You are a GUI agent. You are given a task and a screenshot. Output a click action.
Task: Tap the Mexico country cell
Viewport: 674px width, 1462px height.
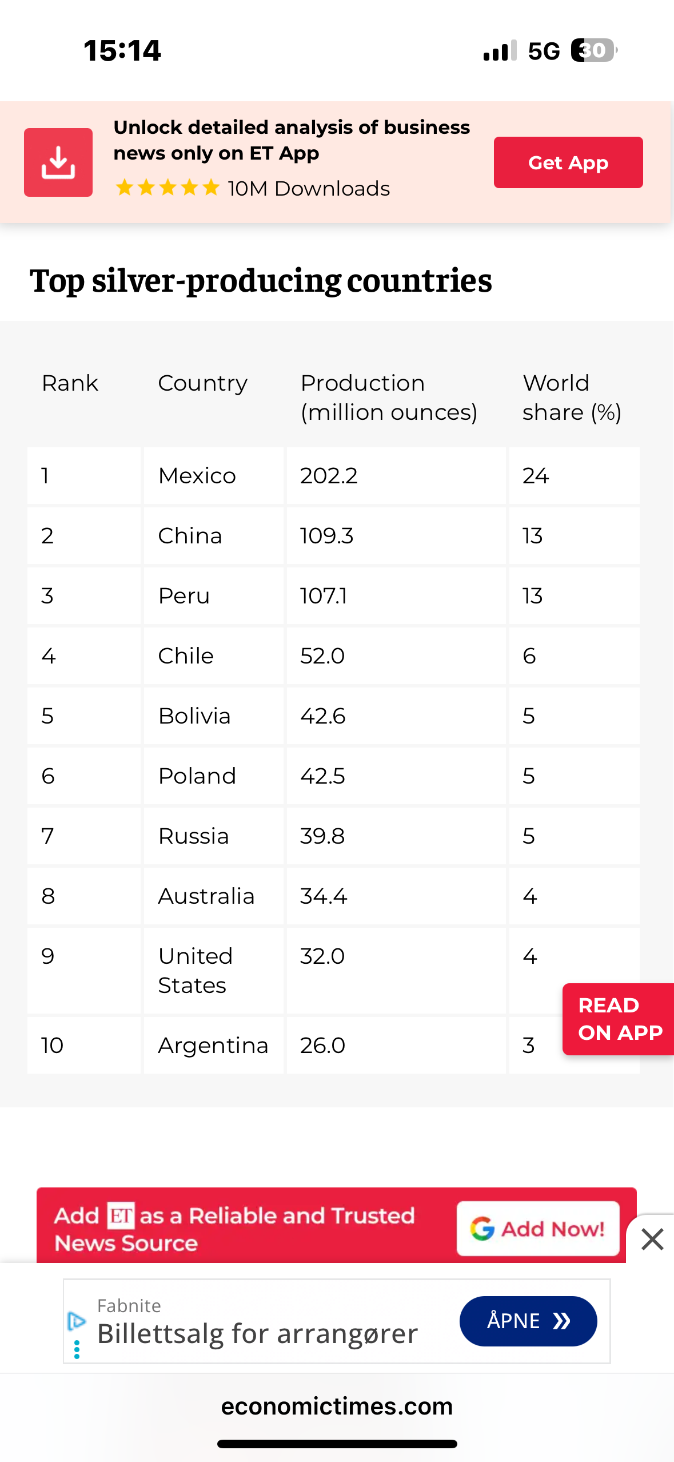click(197, 476)
